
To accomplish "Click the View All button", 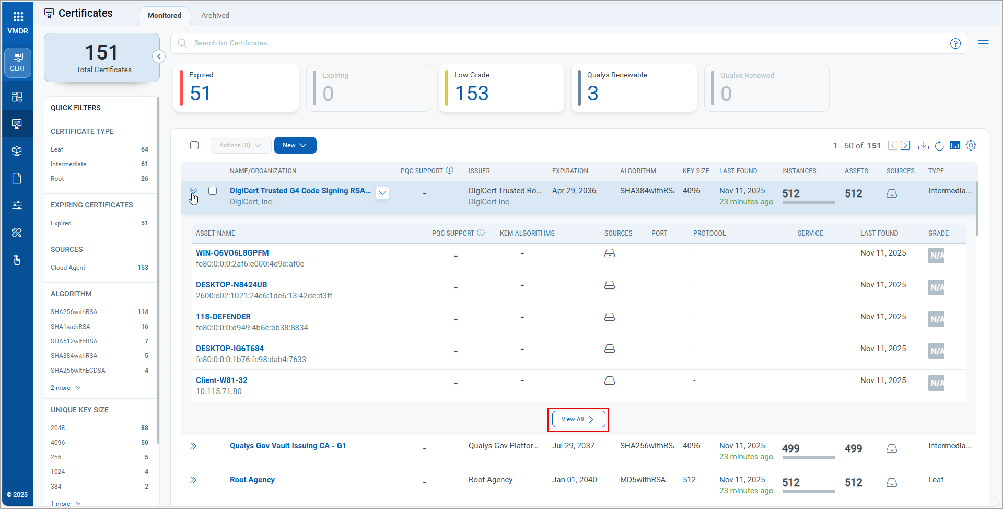I will tap(578, 419).
